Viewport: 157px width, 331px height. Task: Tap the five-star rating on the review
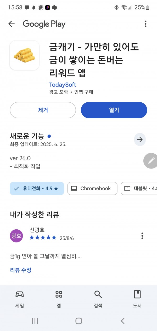(43, 237)
